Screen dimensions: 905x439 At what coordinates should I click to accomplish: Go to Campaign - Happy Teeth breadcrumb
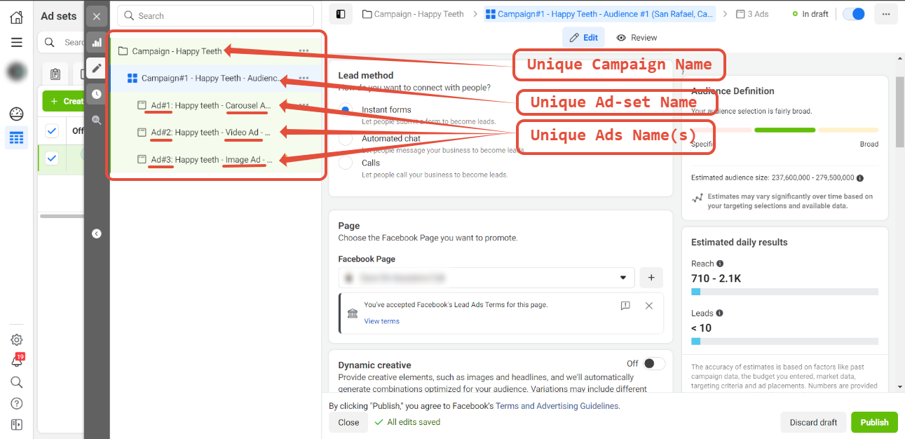(x=413, y=14)
